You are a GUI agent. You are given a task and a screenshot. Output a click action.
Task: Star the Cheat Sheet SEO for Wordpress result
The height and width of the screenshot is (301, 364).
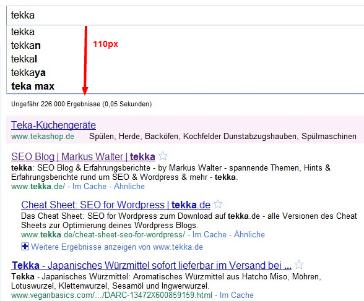coord(218,204)
